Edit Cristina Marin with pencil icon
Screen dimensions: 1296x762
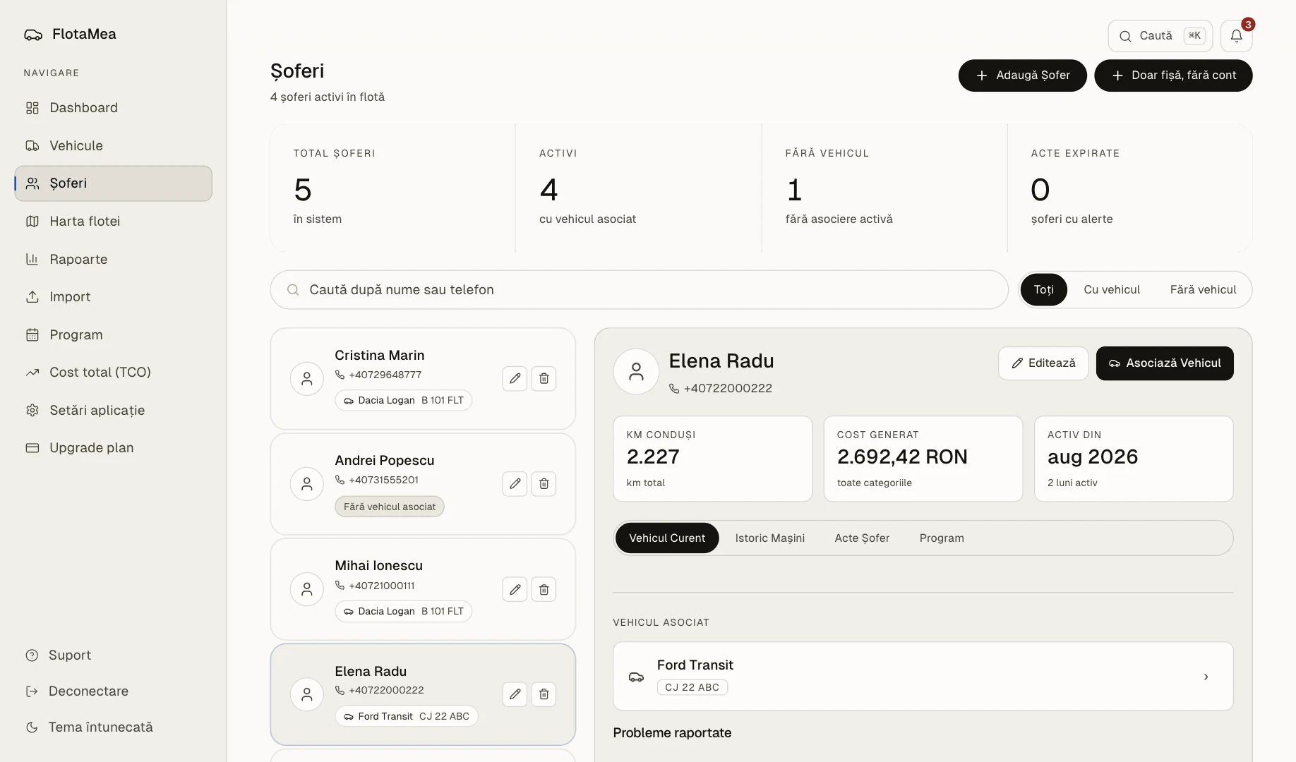pos(515,379)
